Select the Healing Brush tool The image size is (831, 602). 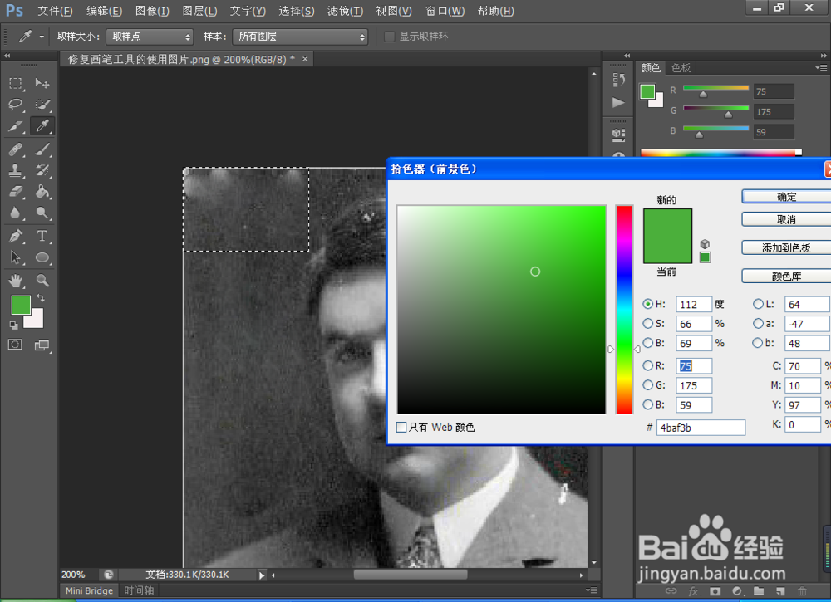pos(15,149)
